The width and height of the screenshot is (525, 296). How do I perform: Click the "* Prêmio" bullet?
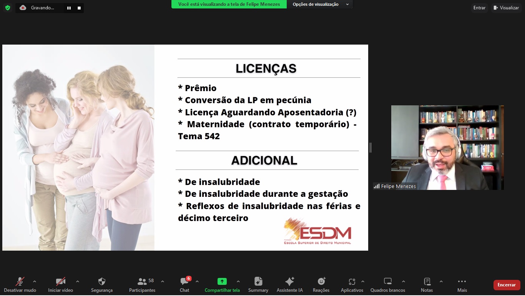pos(197,88)
